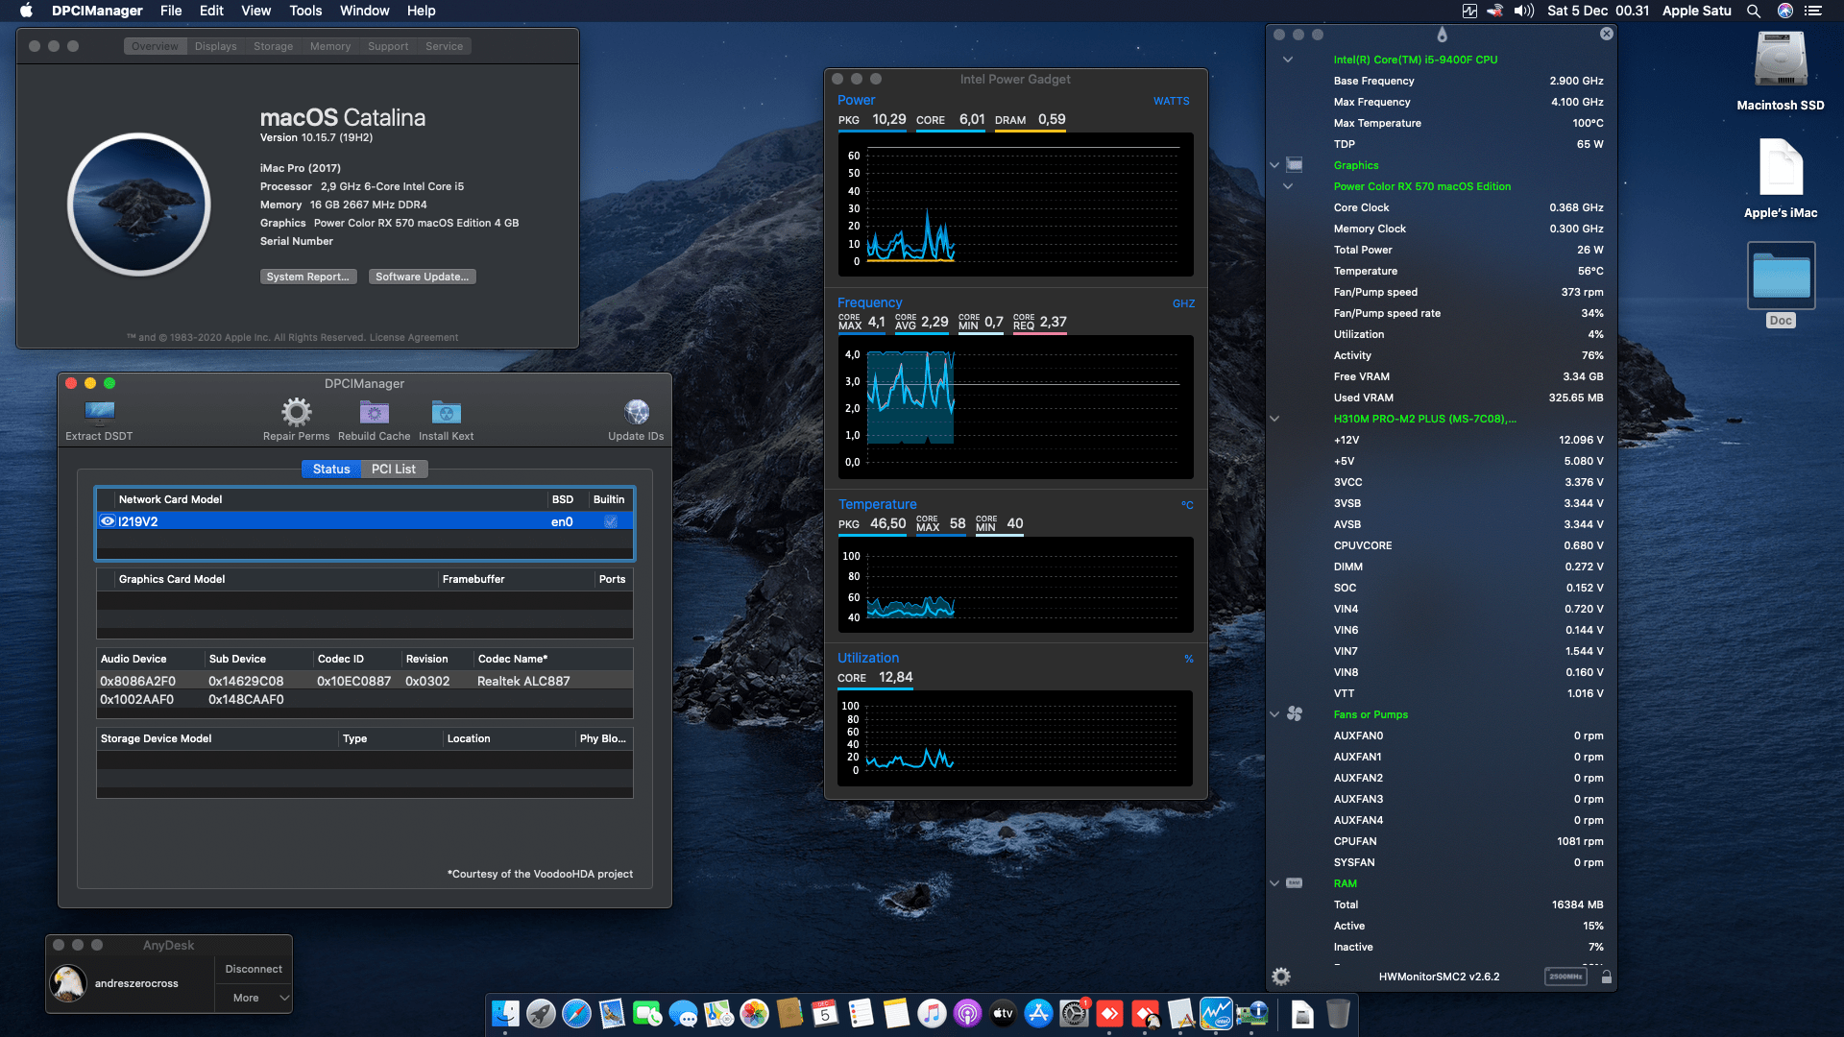This screenshot has width=1844, height=1037.
Task: Click the Repair Perms gear icon
Action: [x=296, y=412]
